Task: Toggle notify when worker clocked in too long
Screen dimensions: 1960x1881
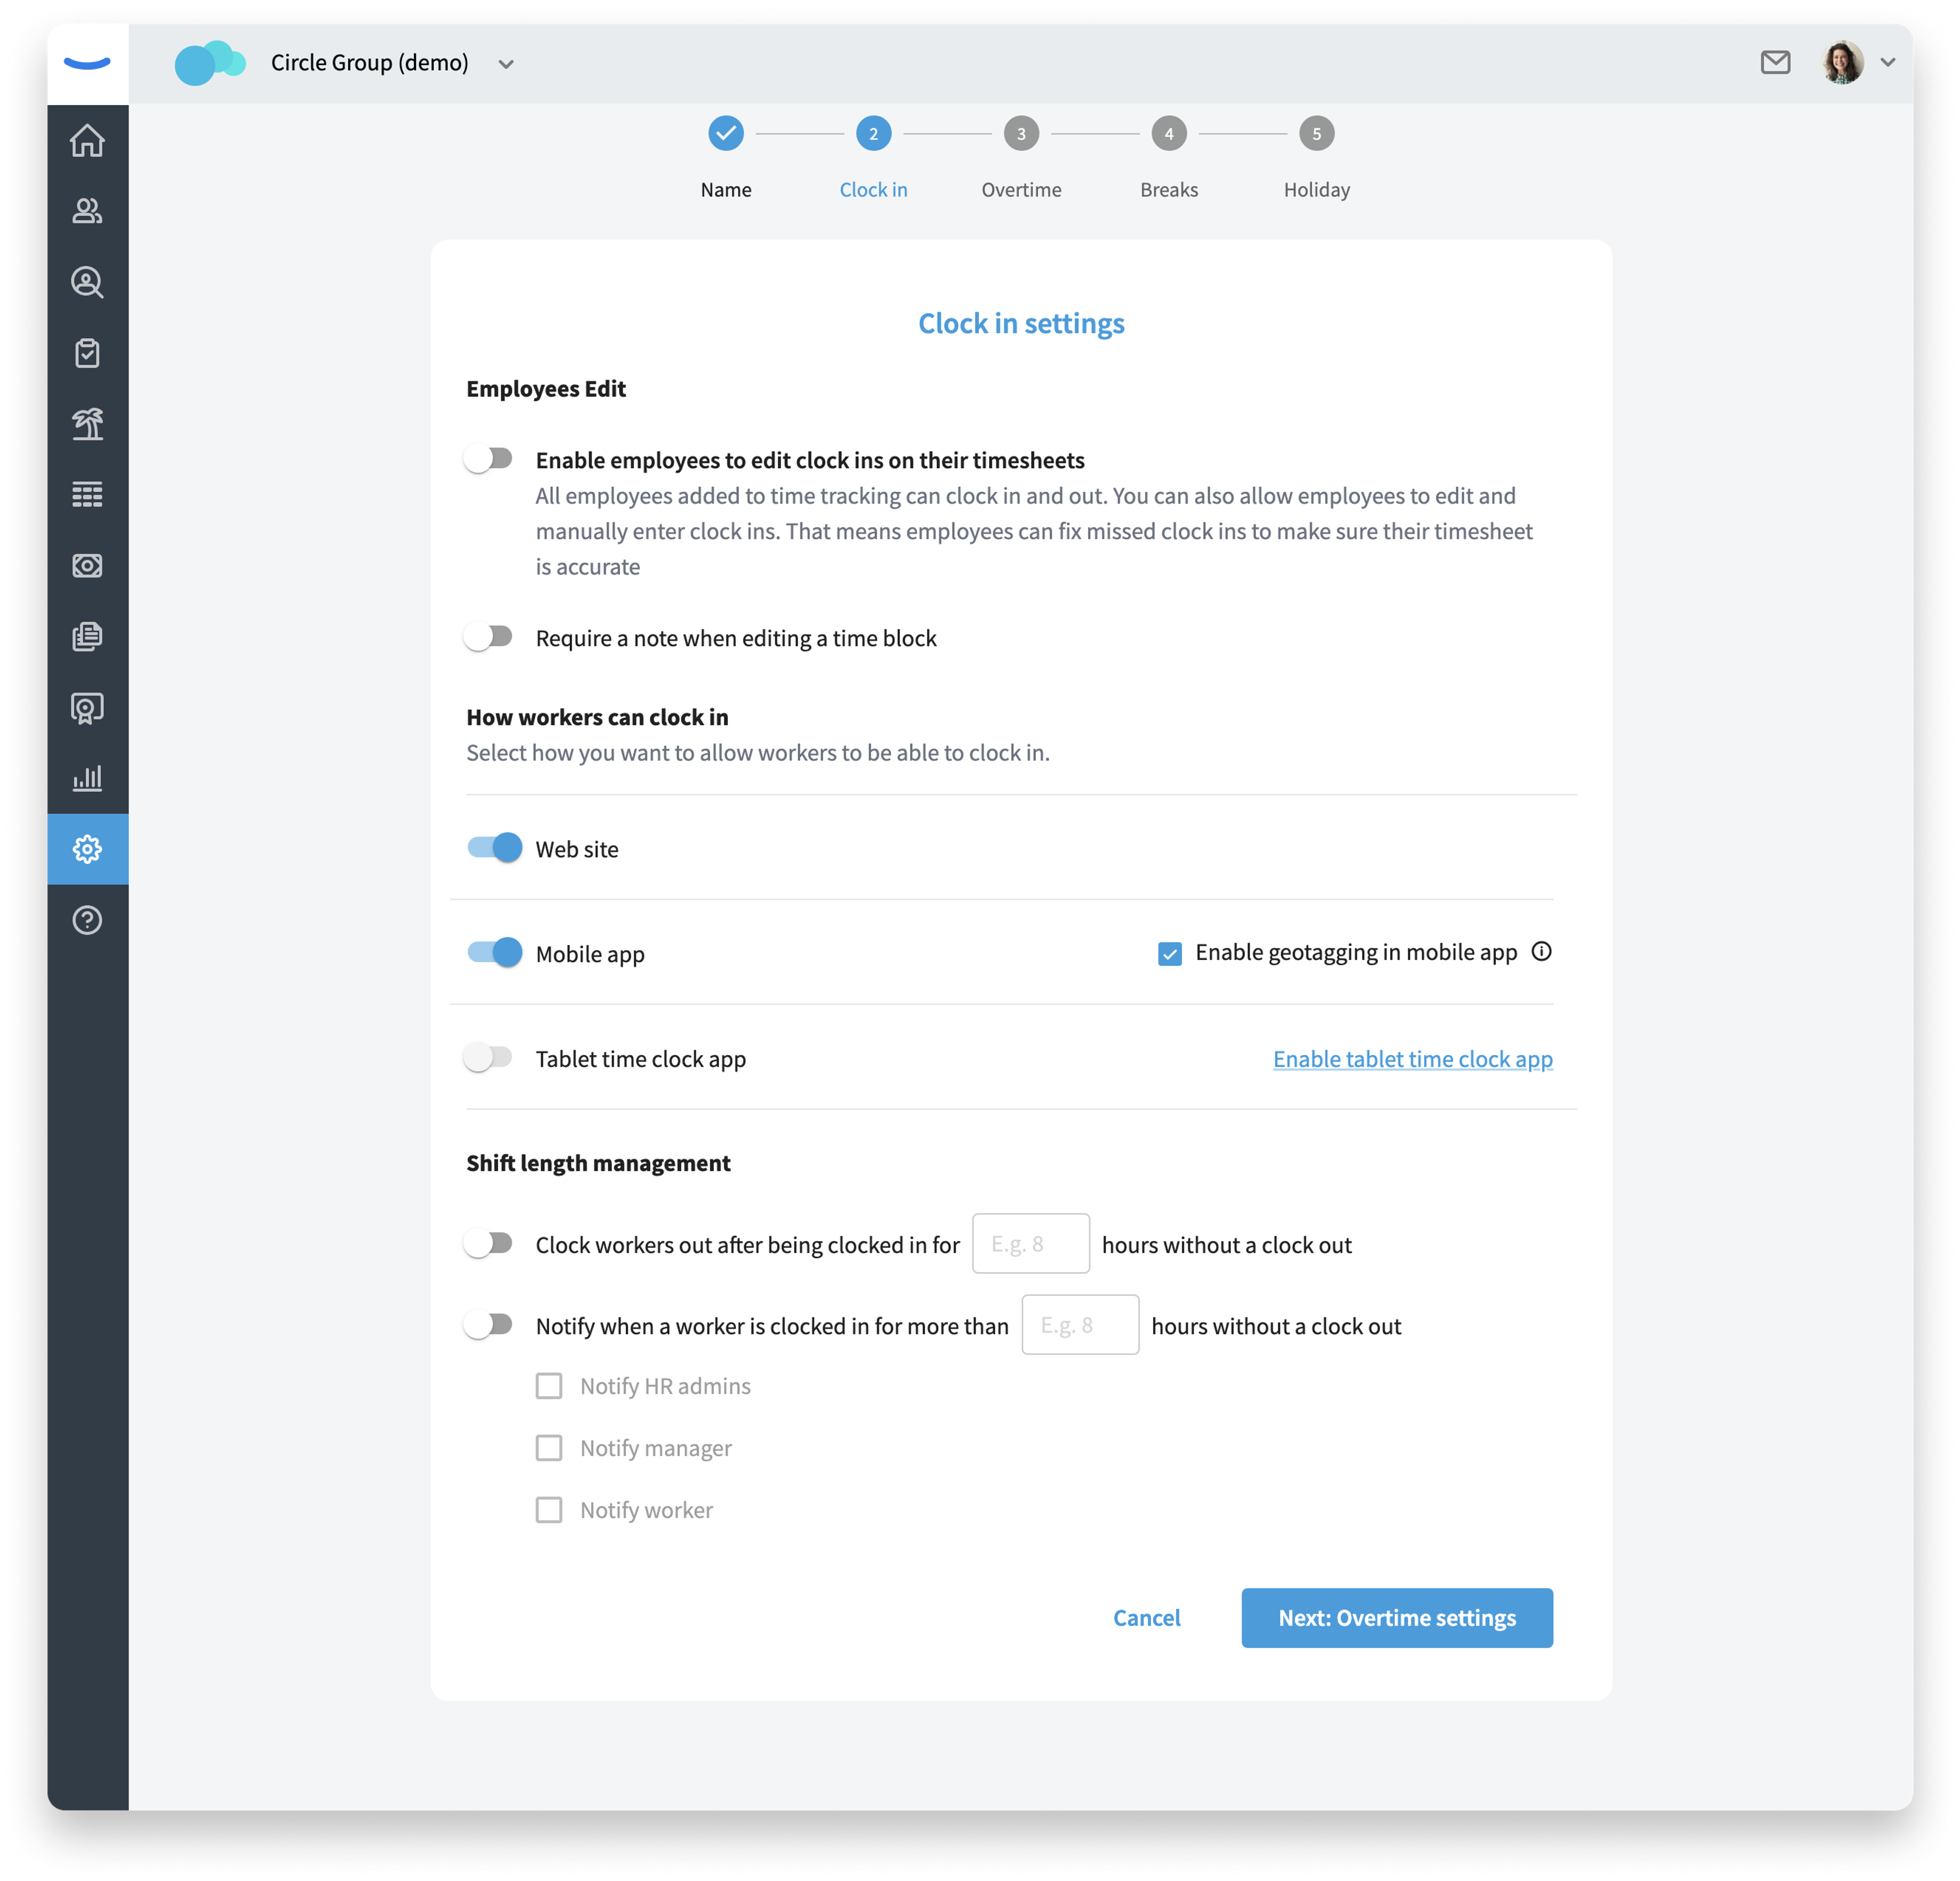Action: coord(489,1324)
